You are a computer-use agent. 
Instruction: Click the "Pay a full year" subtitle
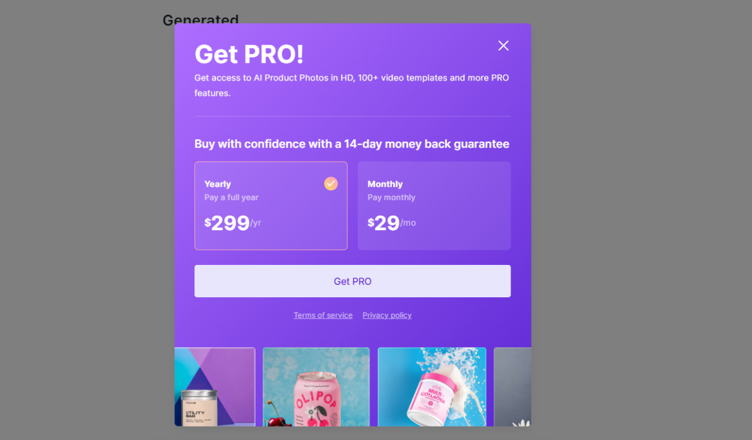[231, 197]
